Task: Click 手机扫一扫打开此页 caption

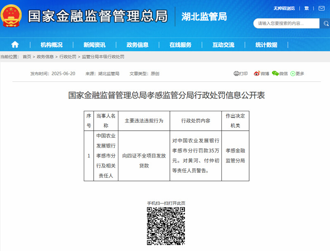Action: pos(166,203)
